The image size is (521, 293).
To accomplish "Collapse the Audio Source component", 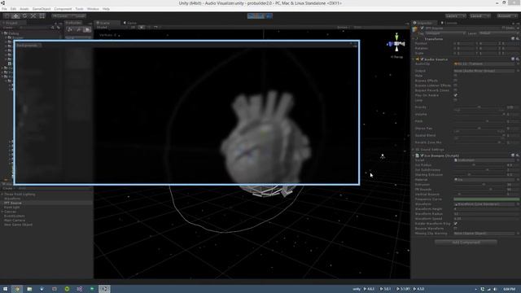I will (x=414, y=59).
